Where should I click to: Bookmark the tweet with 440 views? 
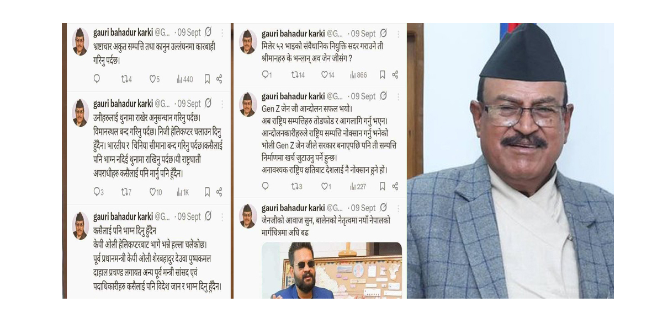pos(207,79)
